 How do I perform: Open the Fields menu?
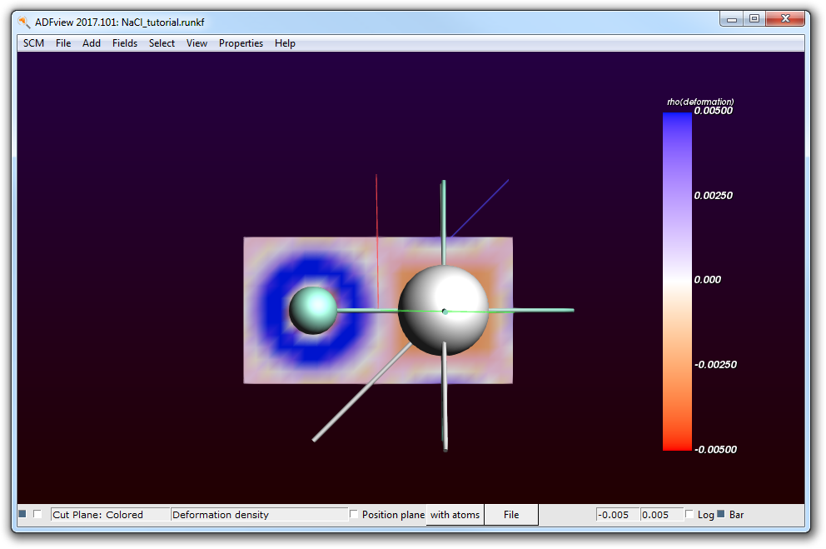coord(125,43)
